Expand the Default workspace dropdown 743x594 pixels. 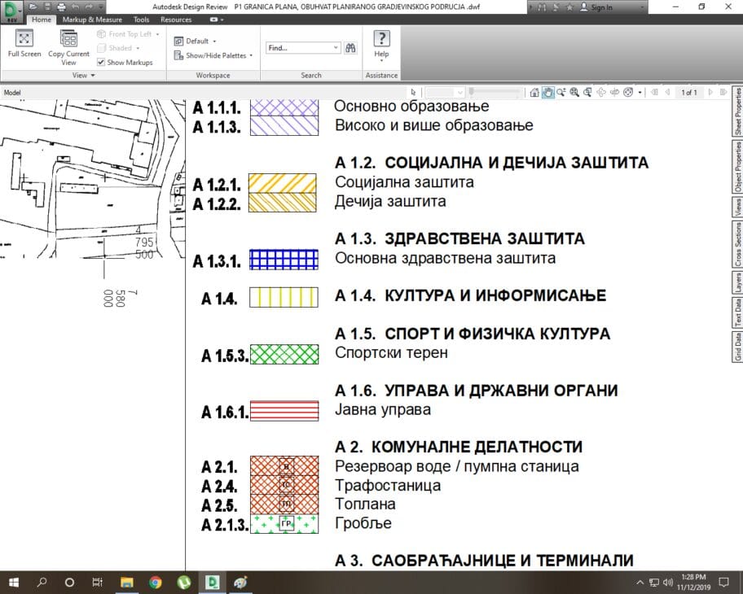196,41
